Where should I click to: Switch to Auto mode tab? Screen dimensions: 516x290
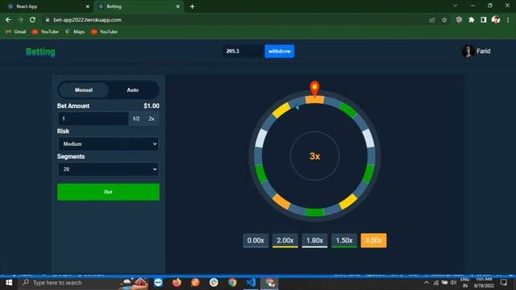tap(133, 90)
